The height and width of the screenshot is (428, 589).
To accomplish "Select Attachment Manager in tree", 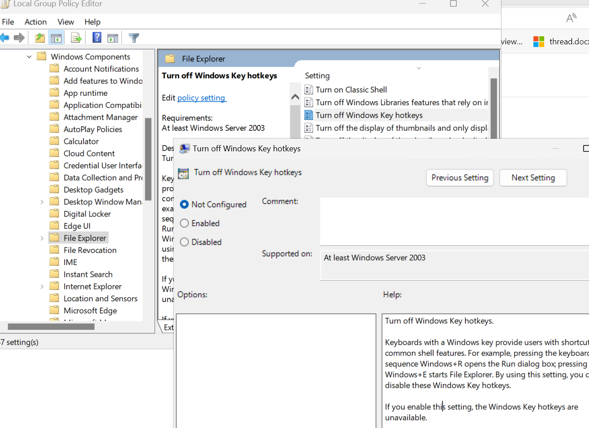I will 101,117.
